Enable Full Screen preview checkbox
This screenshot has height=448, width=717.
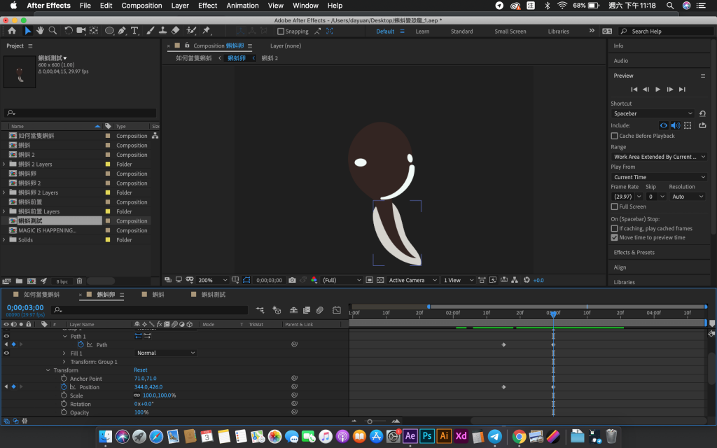tap(615, 206)
